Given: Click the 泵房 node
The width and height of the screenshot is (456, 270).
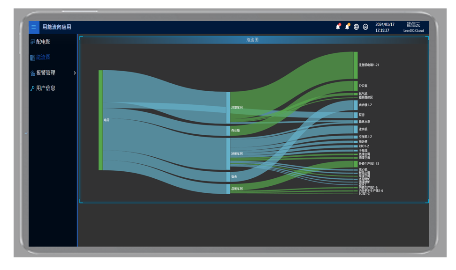Looking at the screenshot, I should [356, 115].
